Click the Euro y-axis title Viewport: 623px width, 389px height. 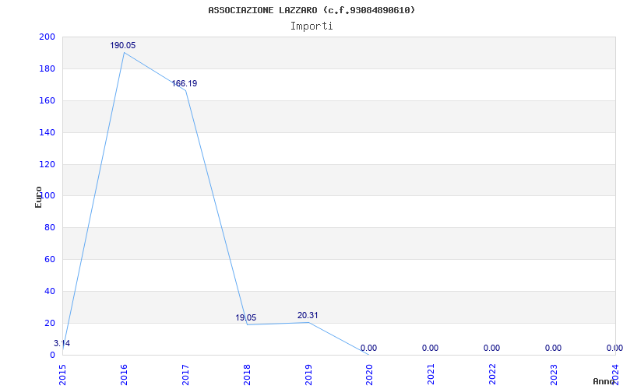point(38,197)
